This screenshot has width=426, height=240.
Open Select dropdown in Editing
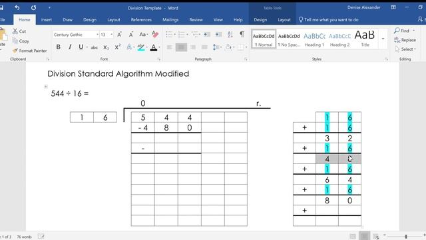tap(405, 49)
